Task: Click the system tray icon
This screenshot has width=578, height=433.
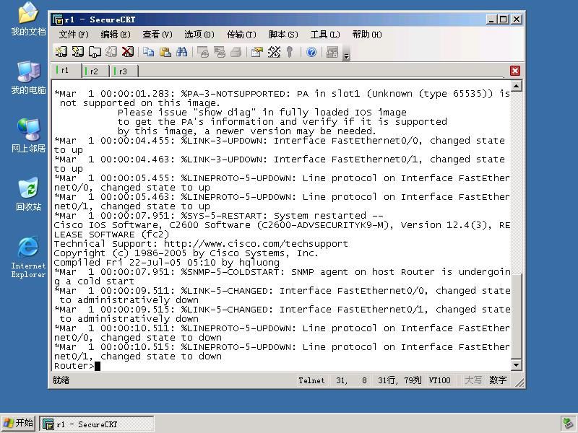Action: coord(567,424)
